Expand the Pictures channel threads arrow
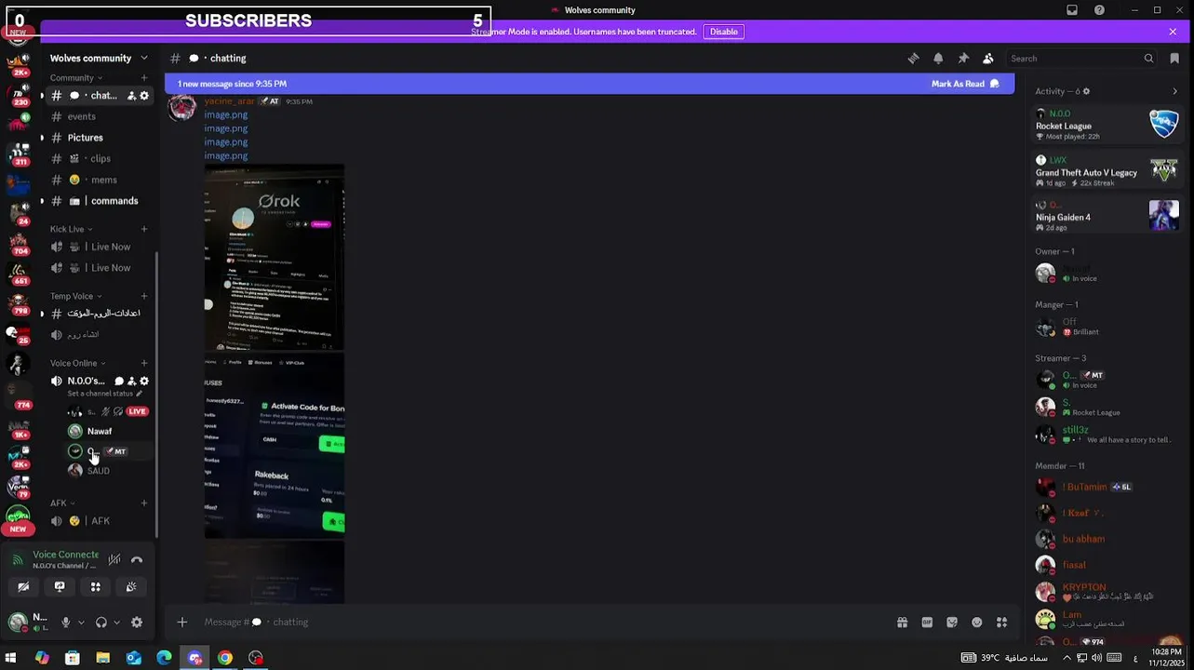This screenshot has width=1194, height=670. [x=41, y=138]
